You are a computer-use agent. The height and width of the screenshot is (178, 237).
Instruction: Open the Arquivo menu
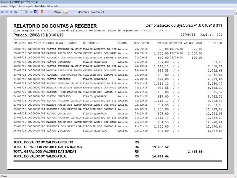[x=5, y=6]
